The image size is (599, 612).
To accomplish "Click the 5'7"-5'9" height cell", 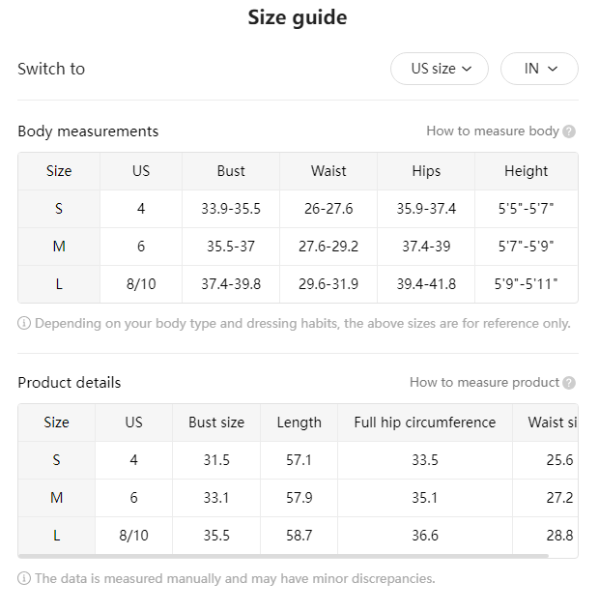I will pyautogui.click(x=527, y=247).
